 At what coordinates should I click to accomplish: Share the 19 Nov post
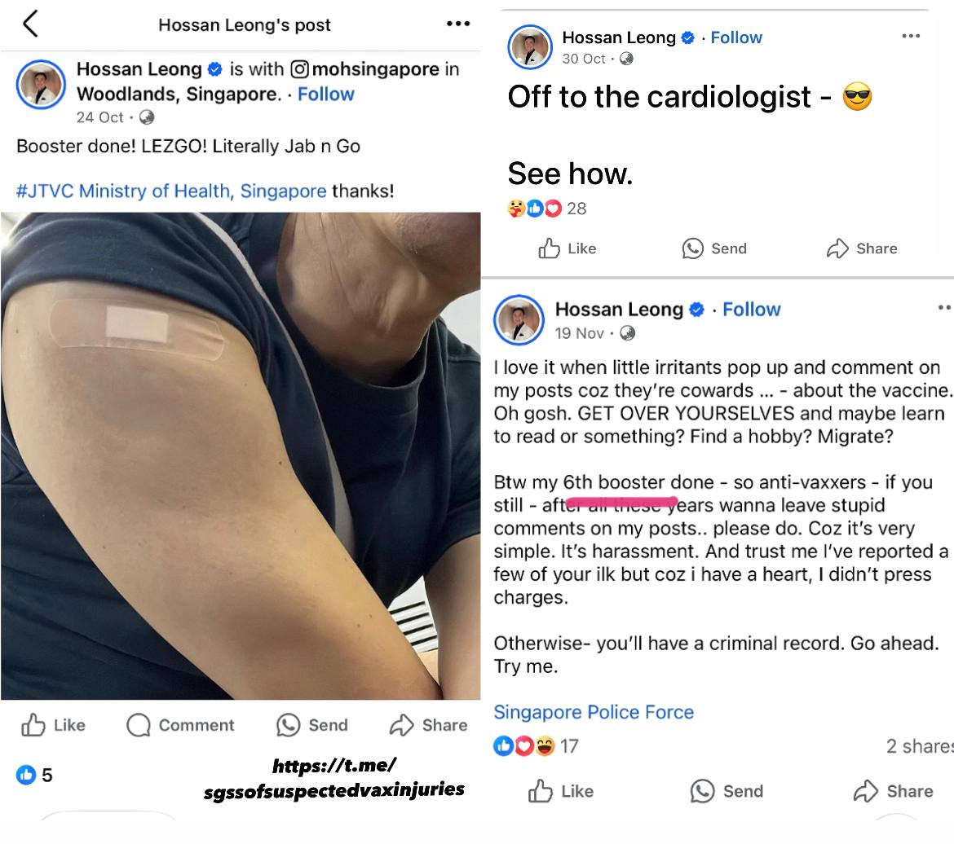tap(893, 791)
